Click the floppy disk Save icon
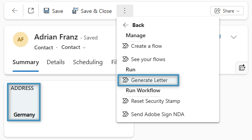252x140 pixels. (x=46, y=11)
